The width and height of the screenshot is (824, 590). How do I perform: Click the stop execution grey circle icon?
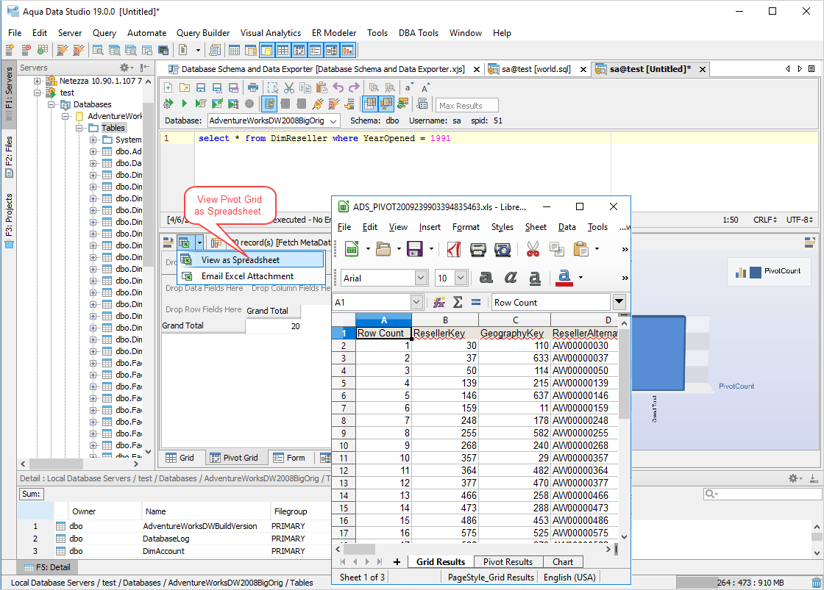coord(249,104)
